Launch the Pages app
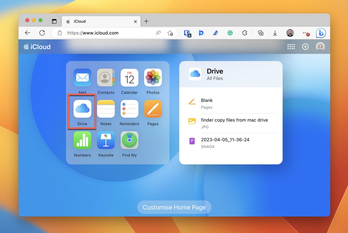 [x=153, y=109]
